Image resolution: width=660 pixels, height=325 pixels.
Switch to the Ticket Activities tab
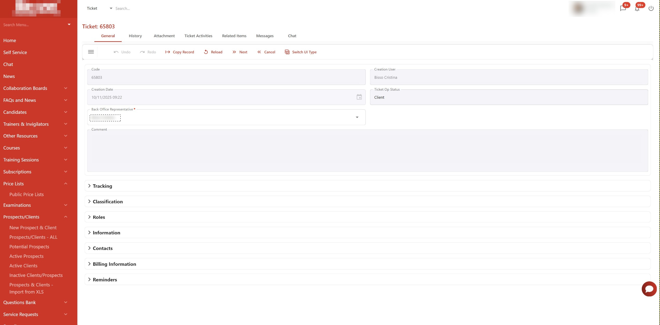click(x=198, y=36)
